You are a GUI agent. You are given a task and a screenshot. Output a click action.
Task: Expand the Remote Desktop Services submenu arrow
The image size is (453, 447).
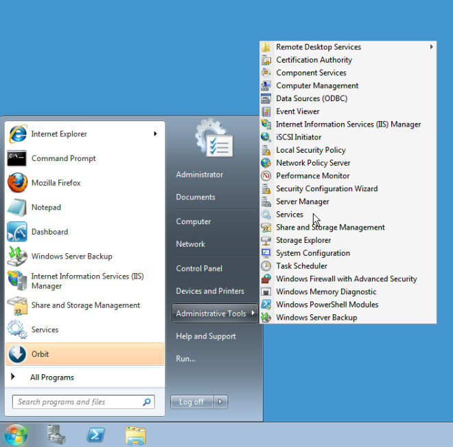coord(431,47)
